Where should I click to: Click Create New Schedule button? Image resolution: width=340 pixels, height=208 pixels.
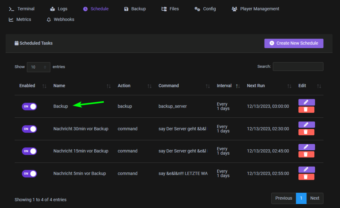click(294, 43)
